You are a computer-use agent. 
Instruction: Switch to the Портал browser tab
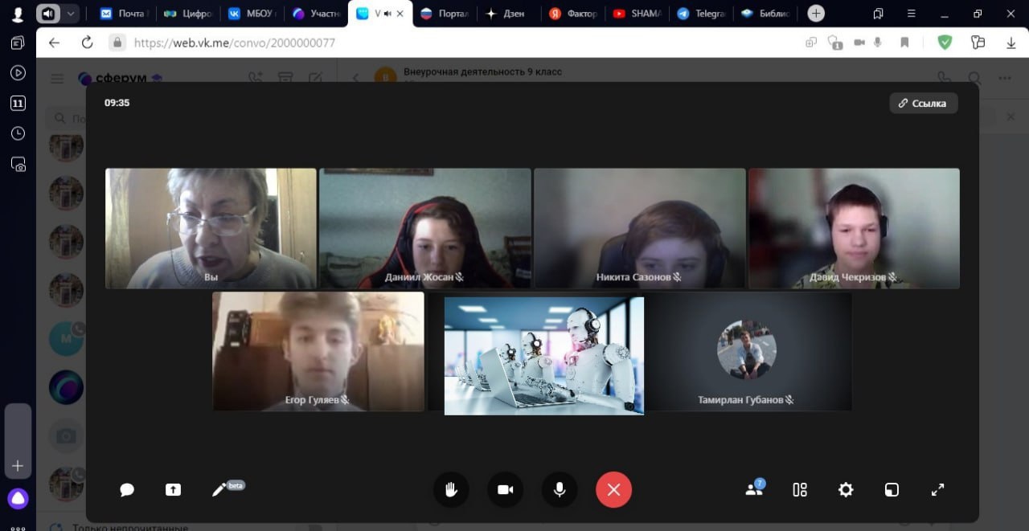[x=444, y=14]
